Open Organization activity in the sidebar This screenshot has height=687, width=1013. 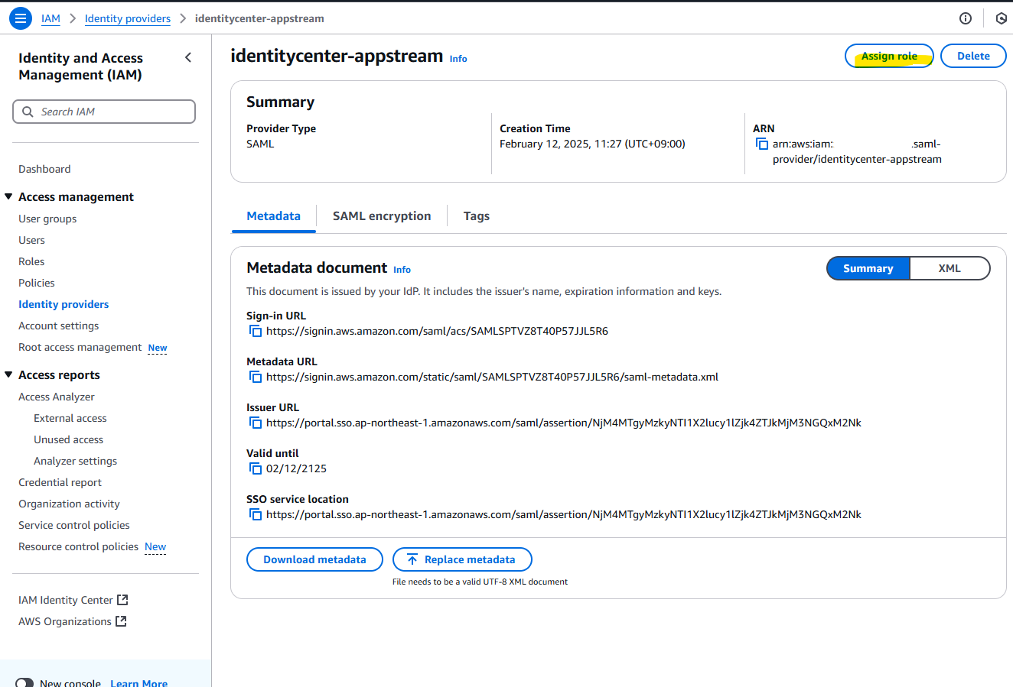(69, 504)
